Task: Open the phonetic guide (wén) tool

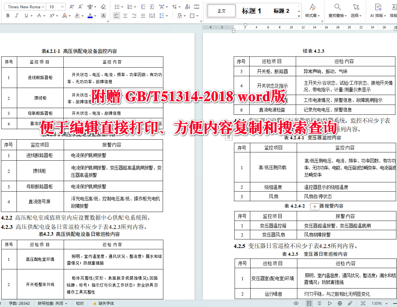Action: click(91, 7)
